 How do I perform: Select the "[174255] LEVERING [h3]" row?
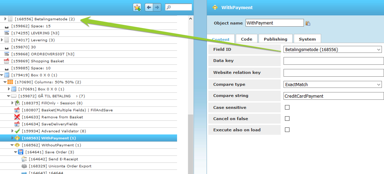89,33
